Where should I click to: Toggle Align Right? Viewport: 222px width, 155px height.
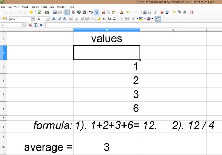pos(82,19)
